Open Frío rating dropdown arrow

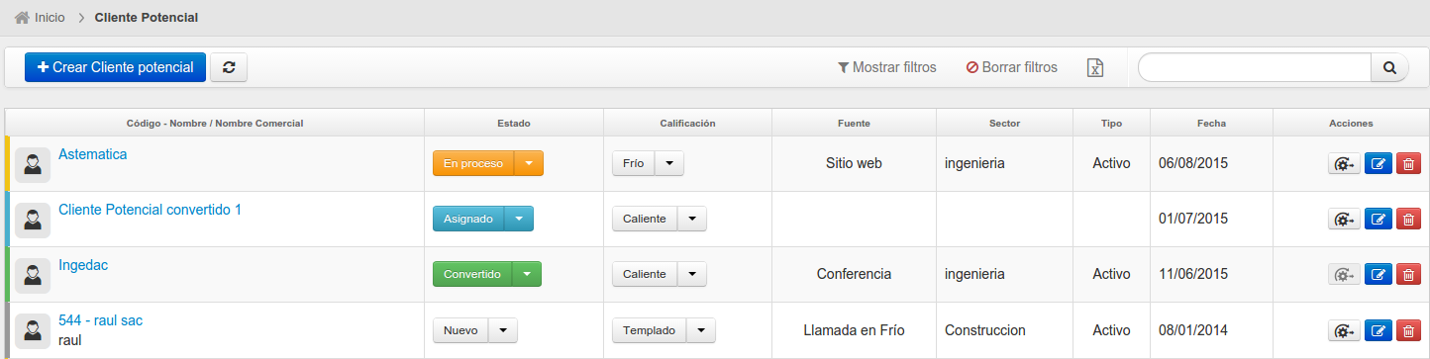pos(669,164)
